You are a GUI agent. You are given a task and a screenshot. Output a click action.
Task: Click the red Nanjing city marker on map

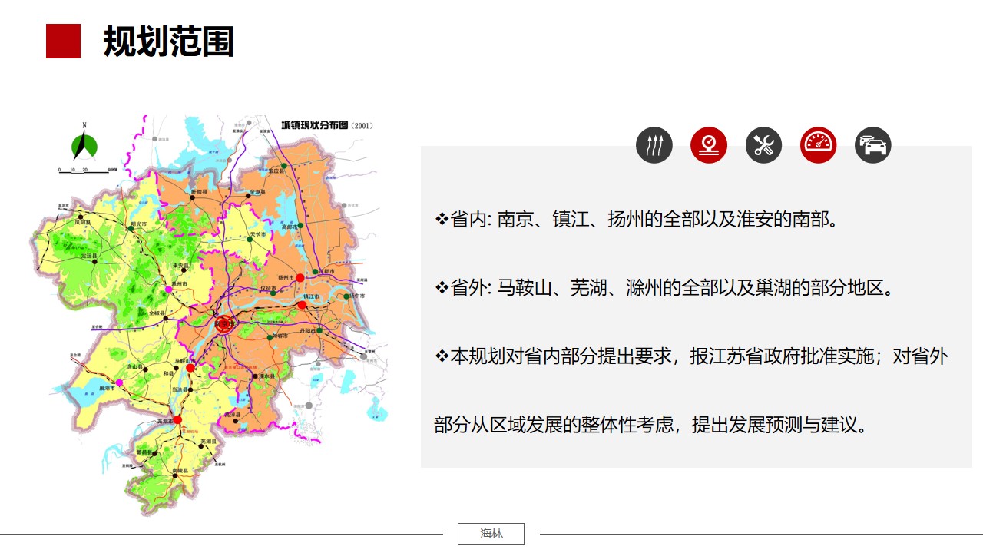coord(223,324)
